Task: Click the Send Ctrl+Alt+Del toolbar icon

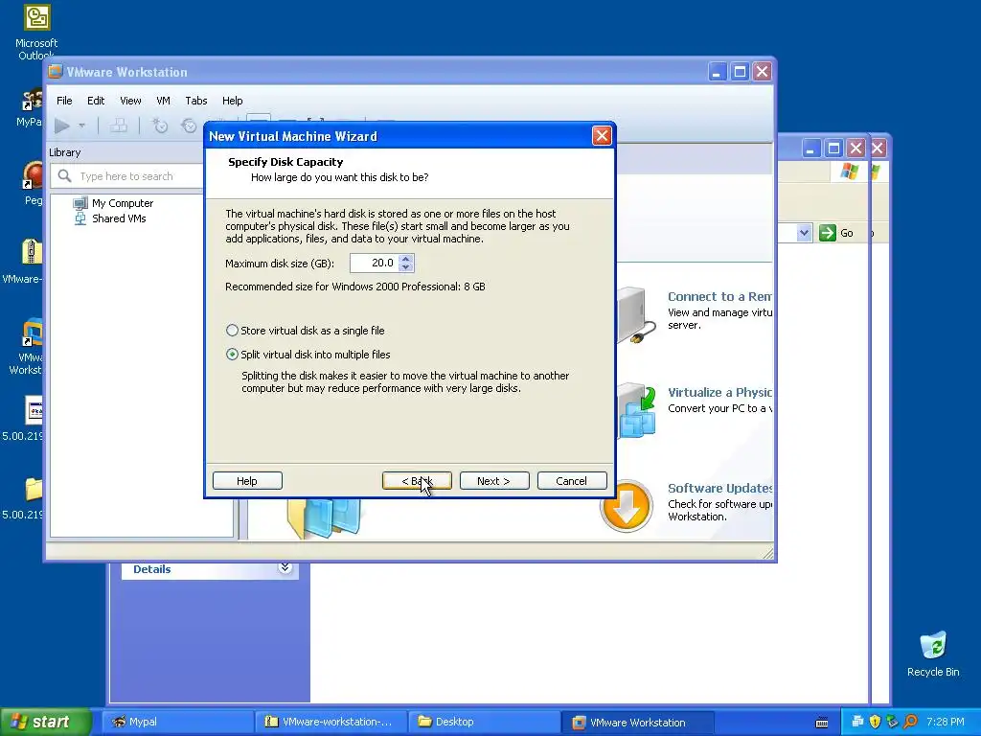Action: click(x=119, y=126)
